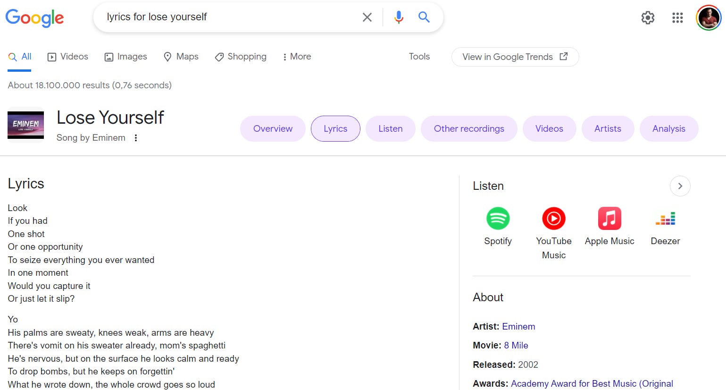Open the Academy Award for Best Music link
Viewport: 726px width, 390px height.
[592, 384]
